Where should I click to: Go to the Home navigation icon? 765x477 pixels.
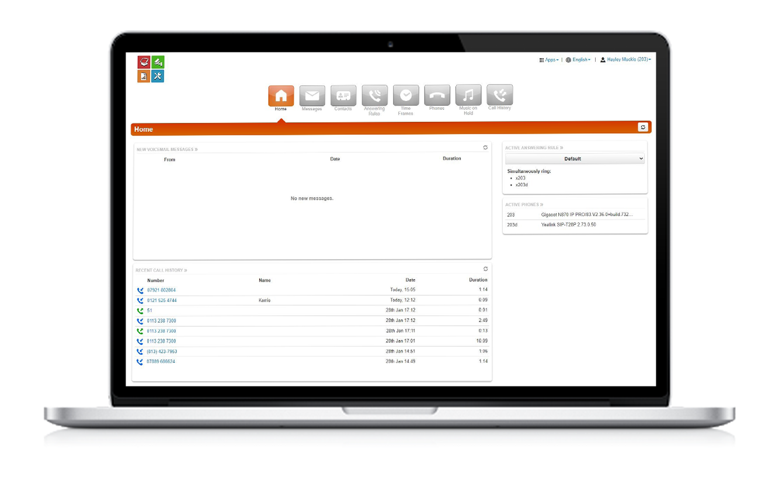[281, 96]
